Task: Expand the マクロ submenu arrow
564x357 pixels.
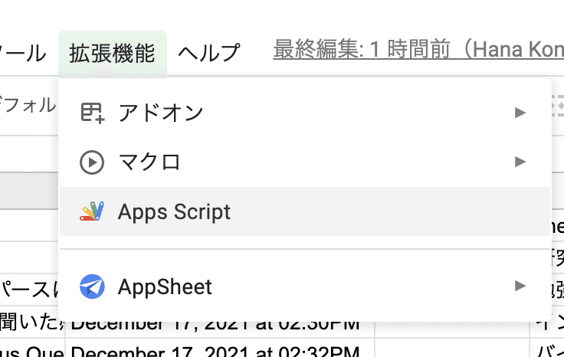Action: click(x=520, y=162)
